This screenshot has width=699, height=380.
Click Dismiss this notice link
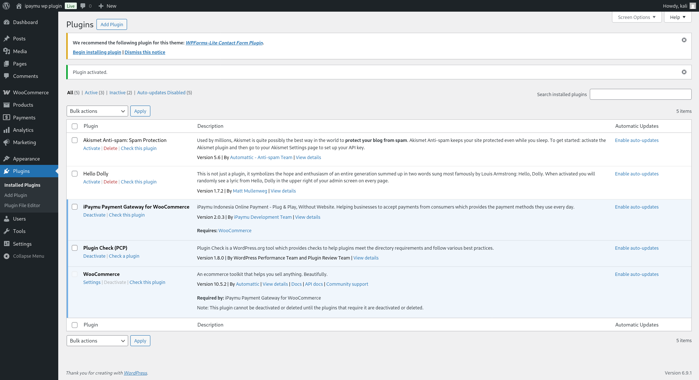pyautogui.click(x=145, y=52)
